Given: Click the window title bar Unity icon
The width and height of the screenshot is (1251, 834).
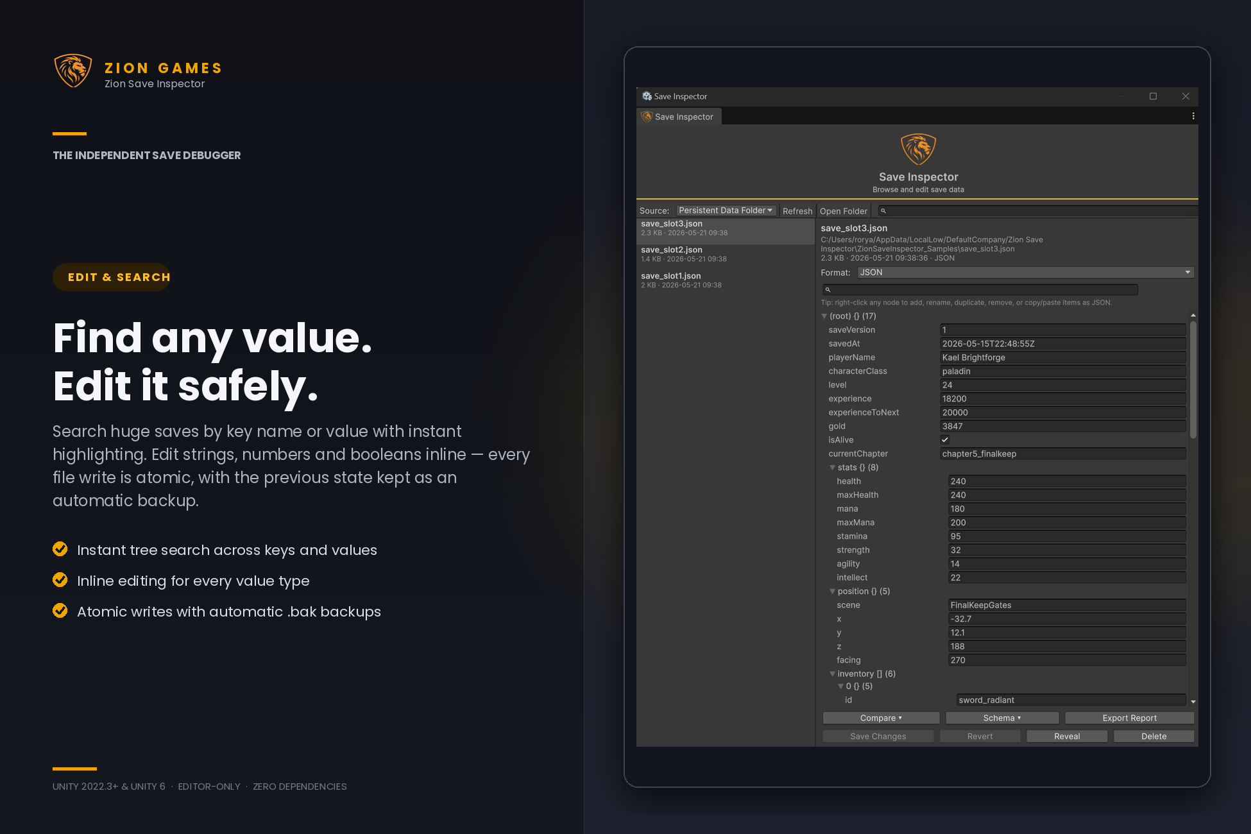Looking at the screenshot, I should pos(647,96).
